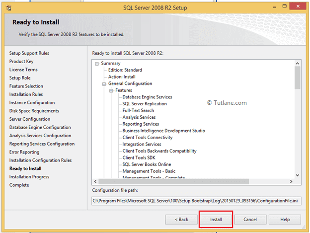Select Analysis Services tree item

click(x=139, y=117)
